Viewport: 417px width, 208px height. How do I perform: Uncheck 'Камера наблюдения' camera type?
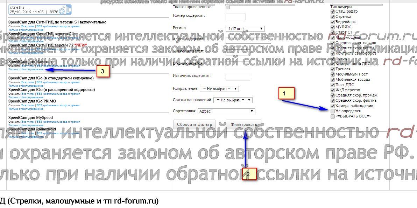(332, 106)
